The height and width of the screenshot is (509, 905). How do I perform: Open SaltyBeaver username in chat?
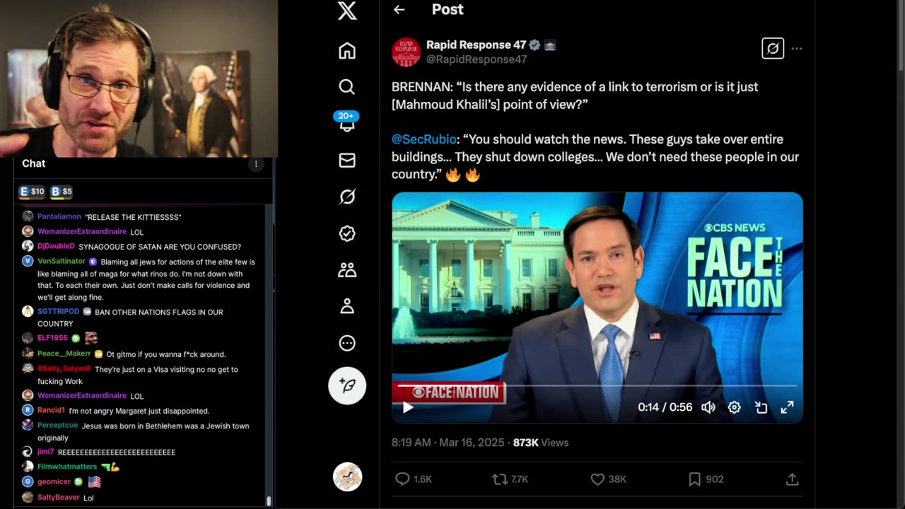59,497
